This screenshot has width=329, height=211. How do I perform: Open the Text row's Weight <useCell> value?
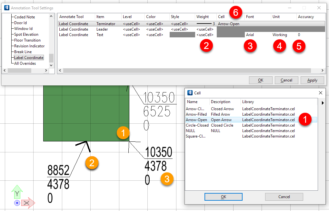click(205, 35)
